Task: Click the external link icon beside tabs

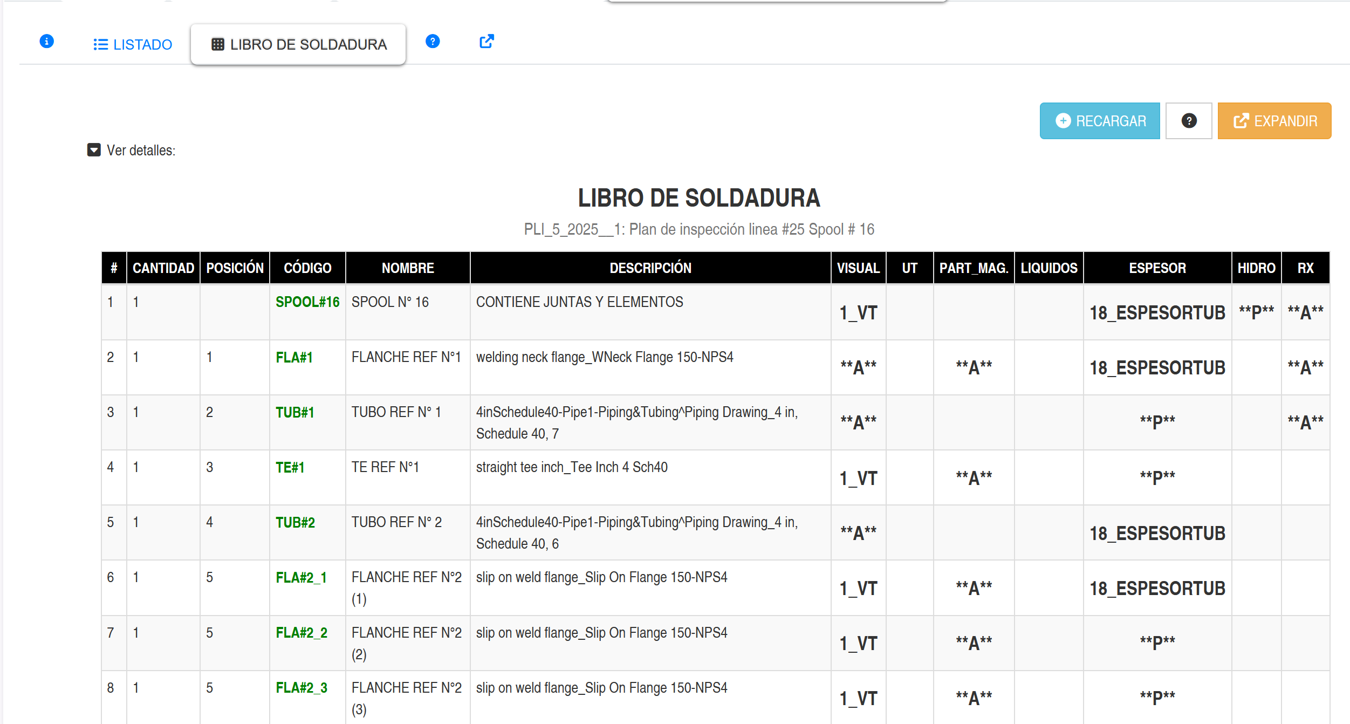Action: [486, 42]
